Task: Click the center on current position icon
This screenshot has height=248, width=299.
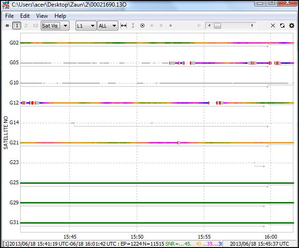Action: (x=142, y=26)
